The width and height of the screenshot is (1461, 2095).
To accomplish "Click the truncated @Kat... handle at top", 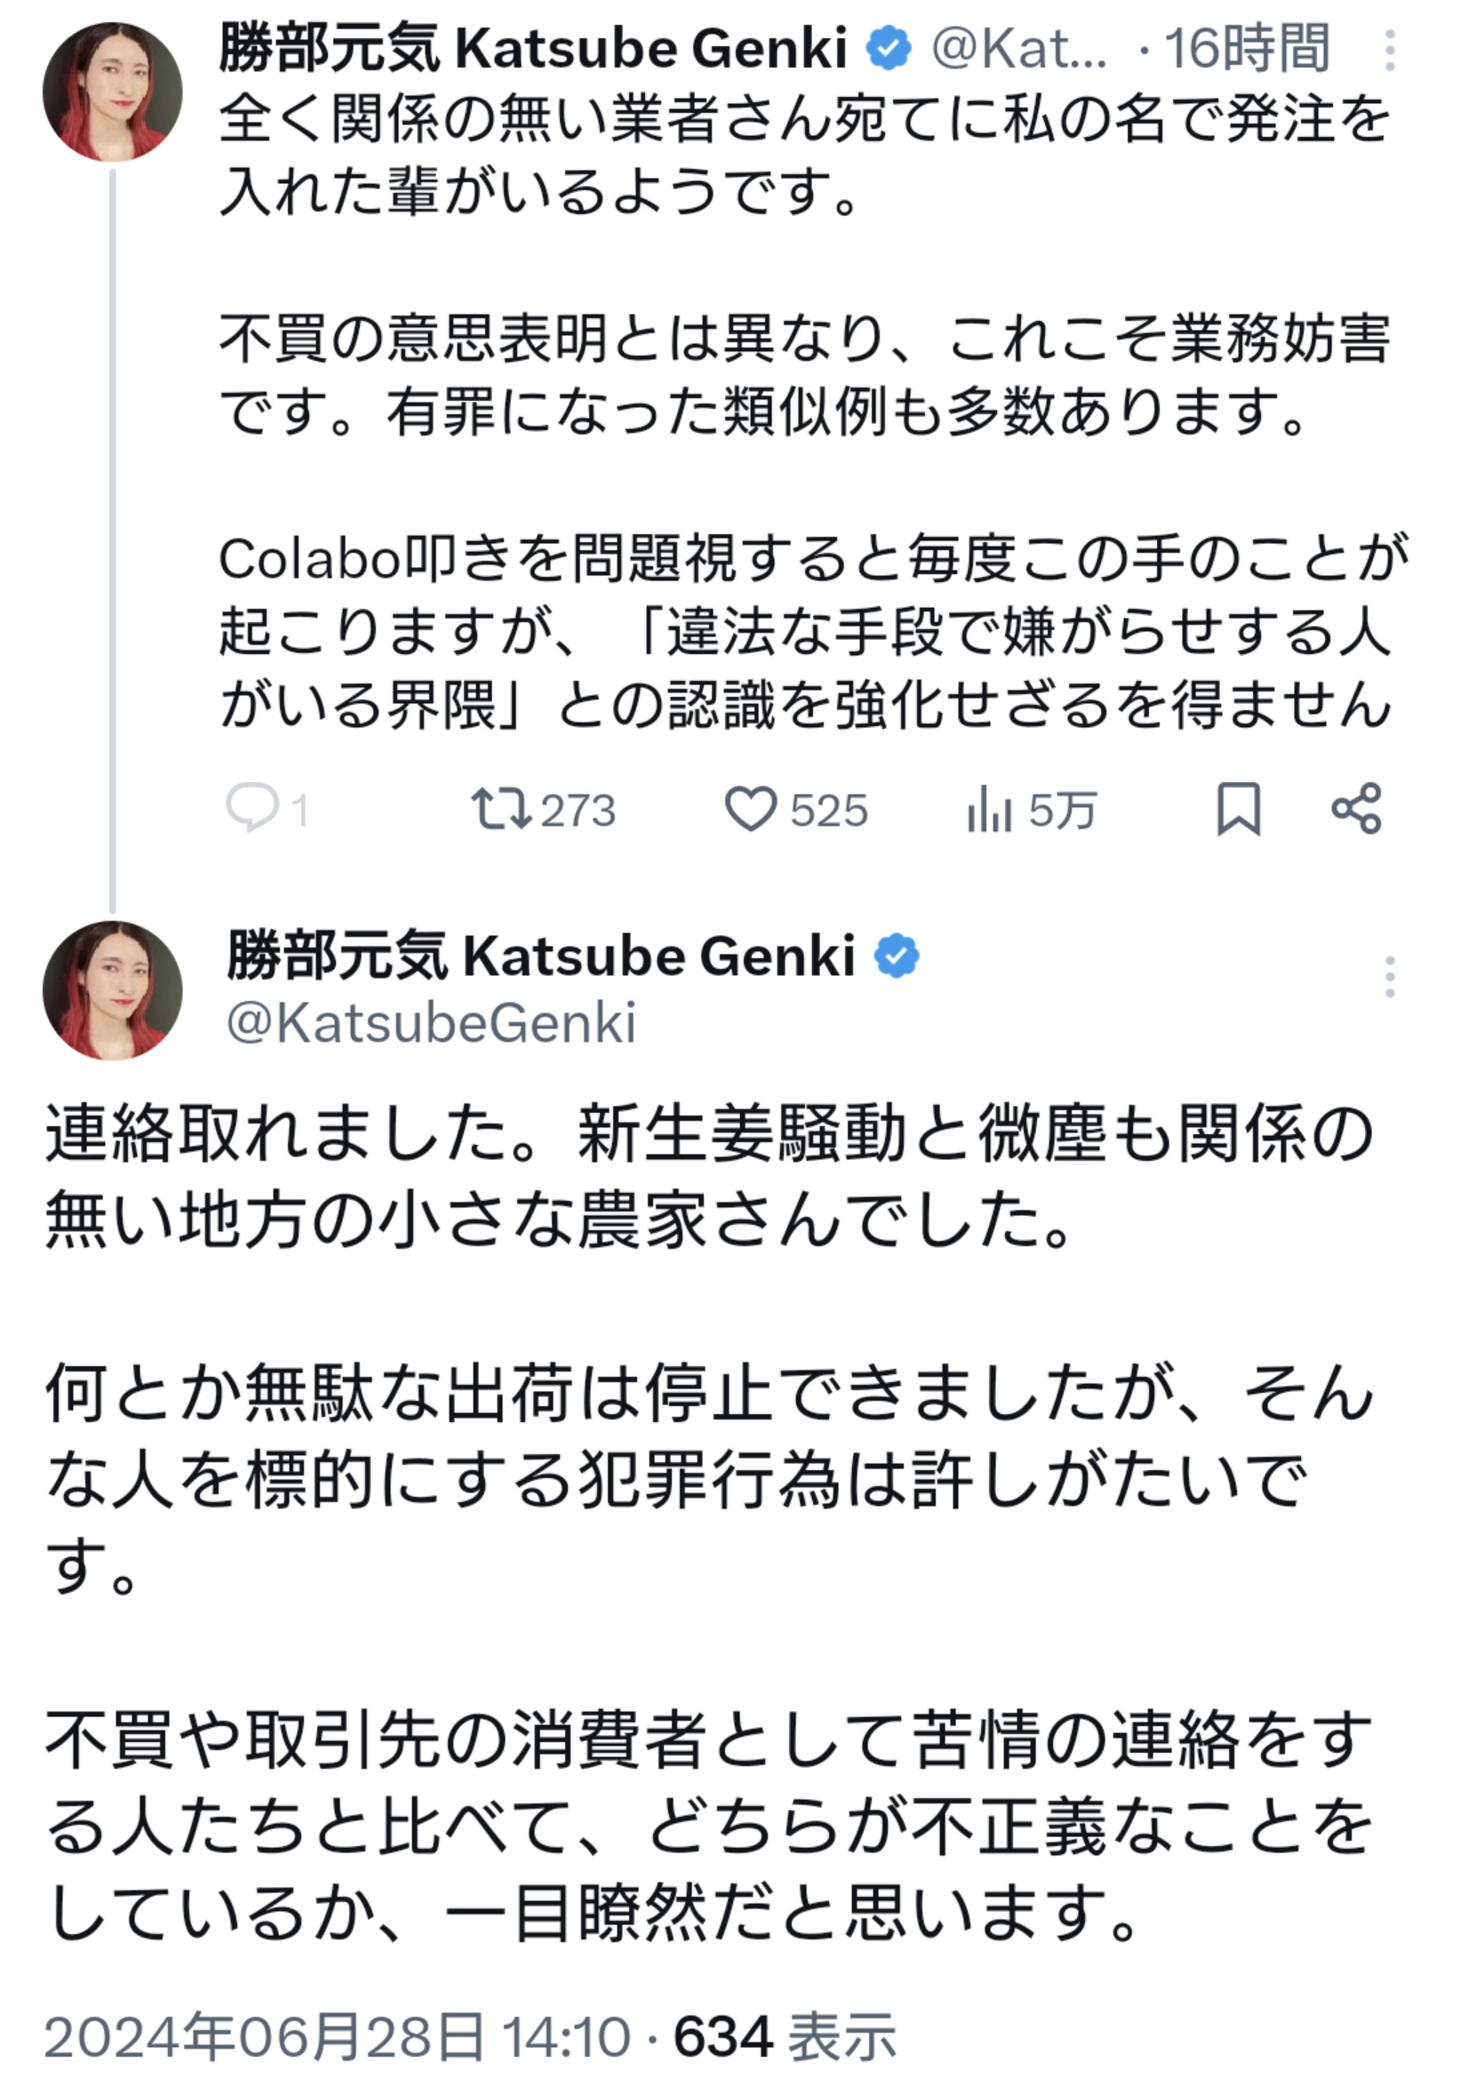I will [x=1019, y=48].
